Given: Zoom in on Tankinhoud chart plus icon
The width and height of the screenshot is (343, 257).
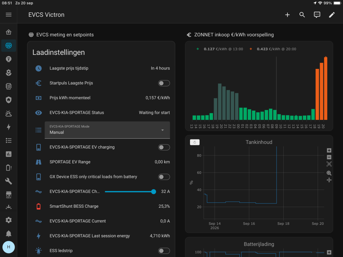Looking at the screenshot, I should coord(329,150).
